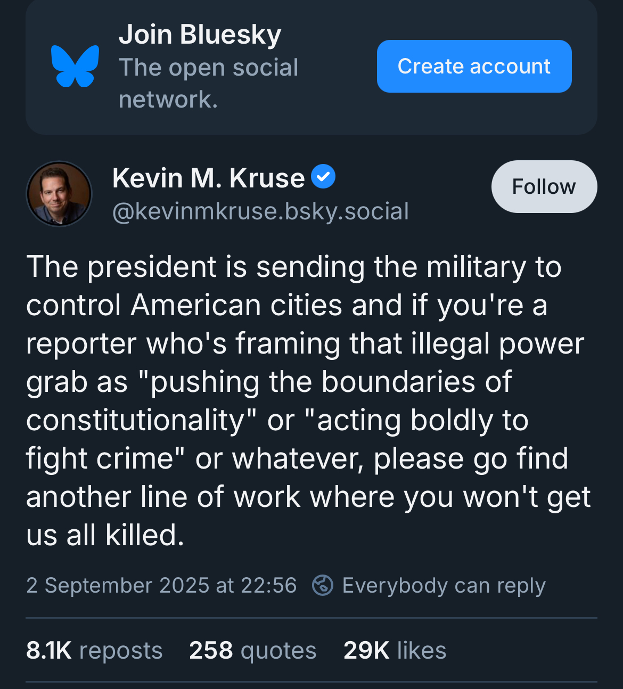Click the Join Bluesky heading

pos(200,35)
